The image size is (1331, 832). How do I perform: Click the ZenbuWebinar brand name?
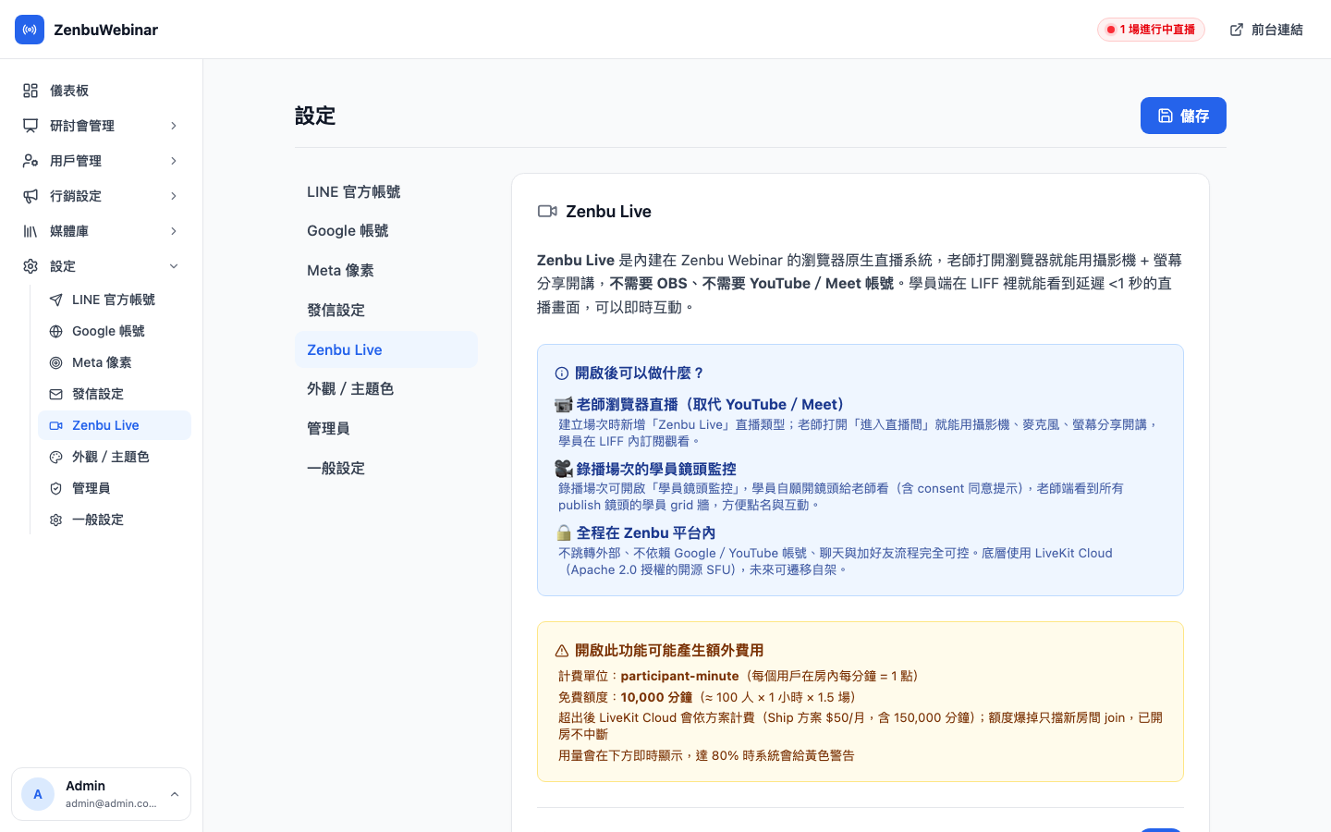tap(105, 30)
